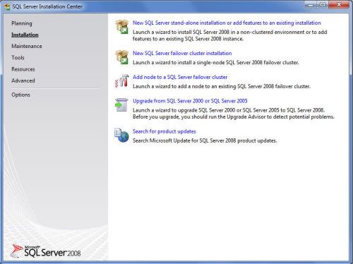353x264 pixels.
Task: Start New SQL Server failover cluster installation
Action: 182,53
